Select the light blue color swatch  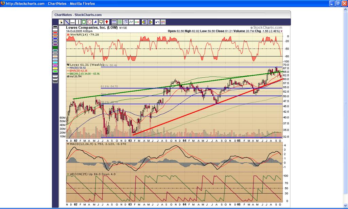coord(55,59)
